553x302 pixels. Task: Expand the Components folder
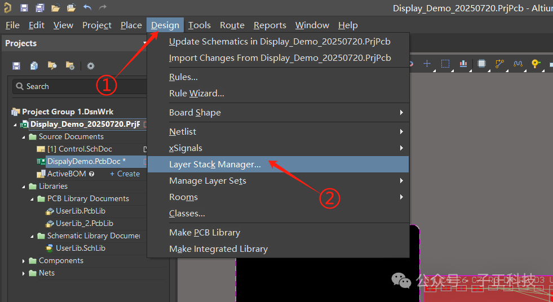pos(24,261)
